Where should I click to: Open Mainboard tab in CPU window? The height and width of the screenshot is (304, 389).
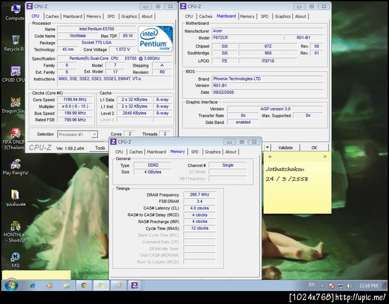[x=73, y=16]
